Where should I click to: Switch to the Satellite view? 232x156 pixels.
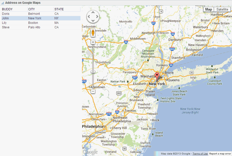pyautogui.click(x=222, y=9)
